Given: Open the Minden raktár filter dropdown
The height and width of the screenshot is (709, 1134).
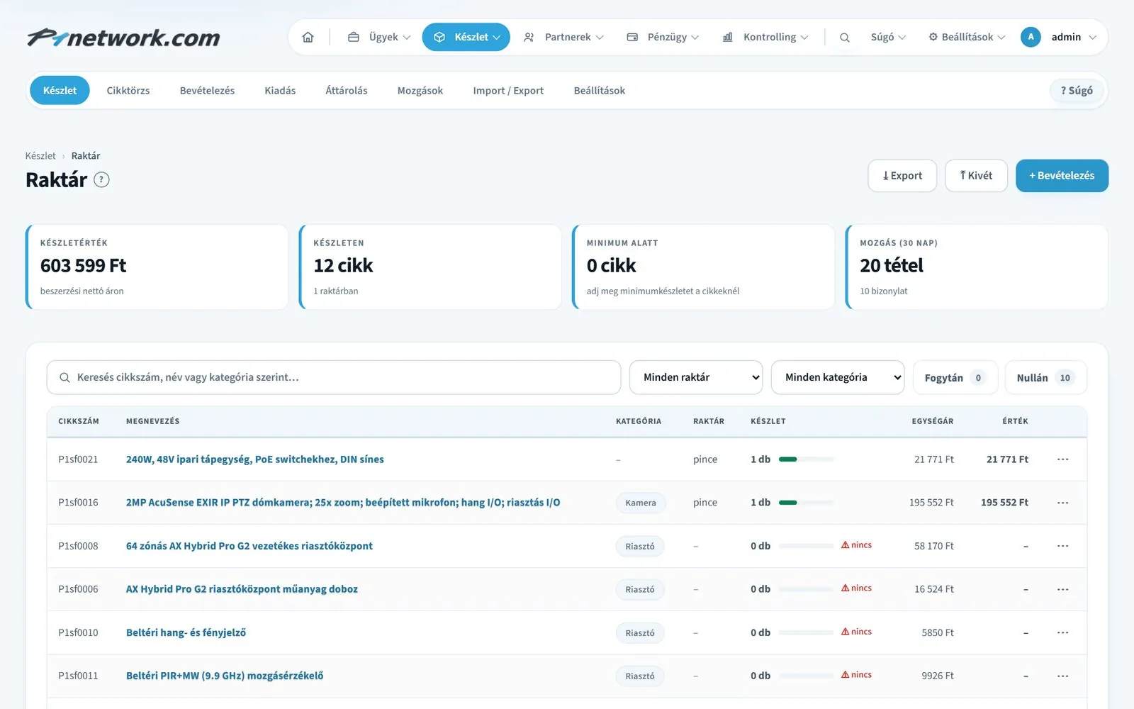Looking at the screenshot, I should tap(696, 377).
